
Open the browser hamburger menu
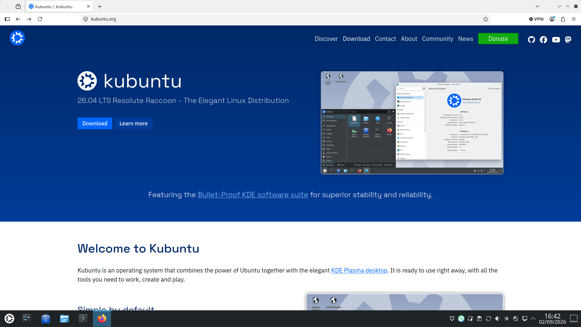pos(574,19)
